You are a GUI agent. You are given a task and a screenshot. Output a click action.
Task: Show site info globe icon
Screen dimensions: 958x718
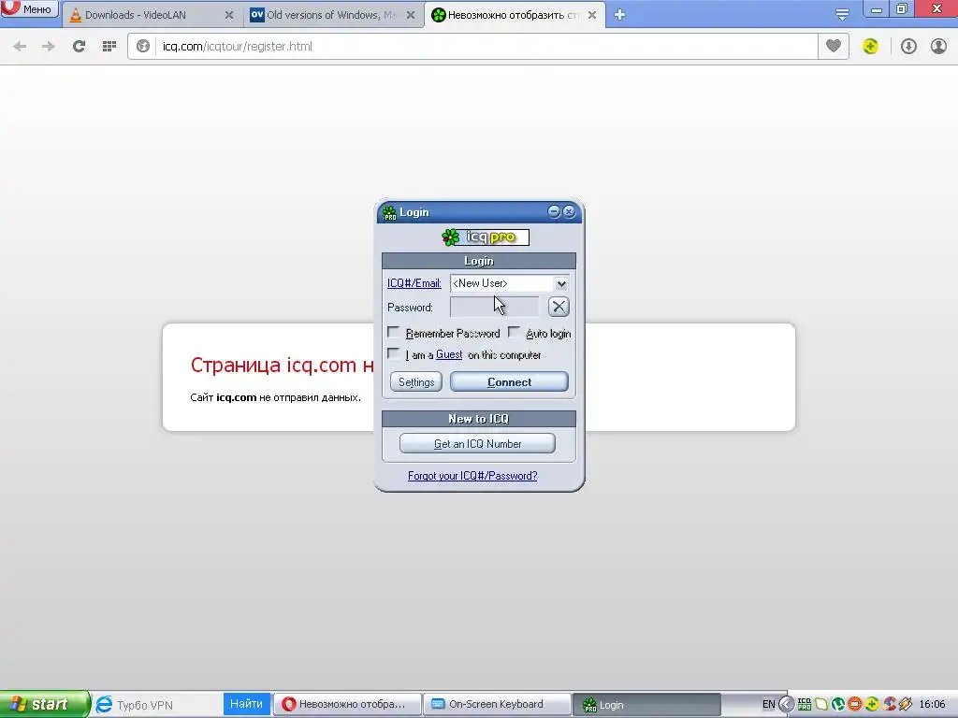tap(143, 47)
